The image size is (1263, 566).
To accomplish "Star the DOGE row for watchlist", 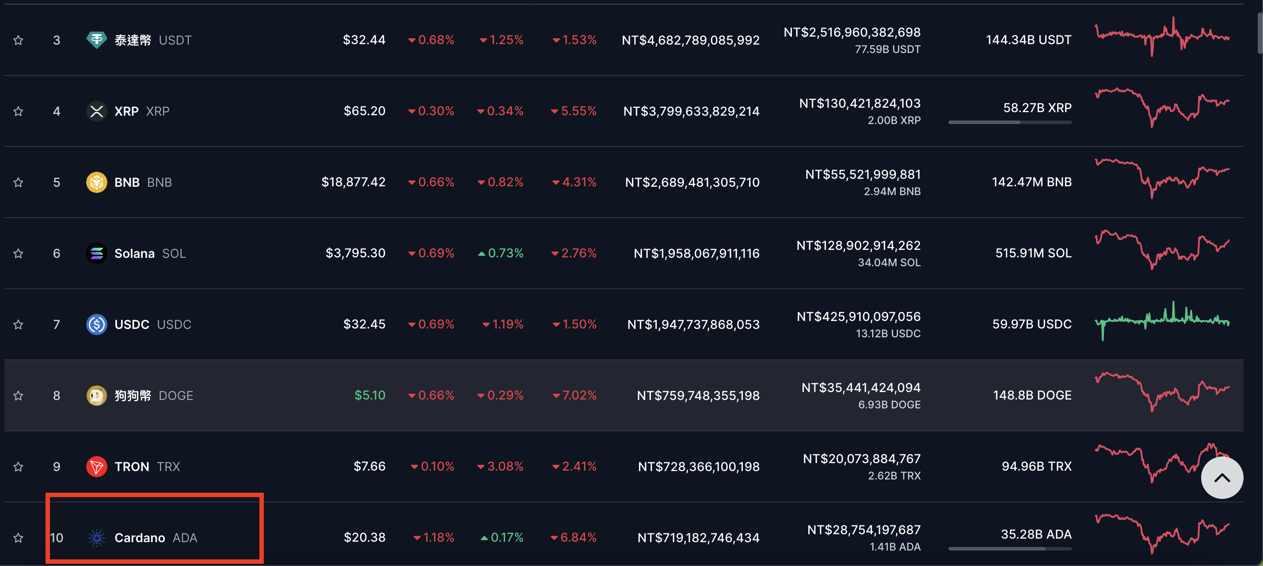I will (18, 395).
